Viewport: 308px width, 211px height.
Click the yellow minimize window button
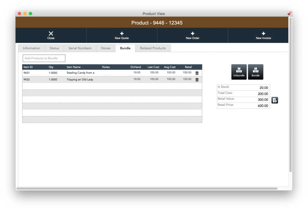(25, 14)
